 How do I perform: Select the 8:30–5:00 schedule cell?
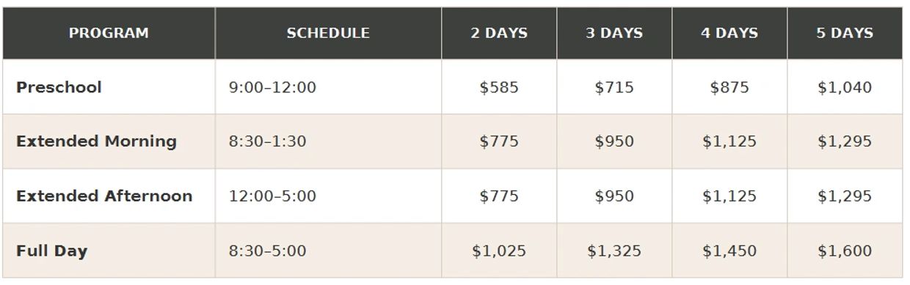tap(267, 251)
